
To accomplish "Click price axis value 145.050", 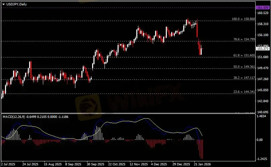I will [263, 90].
